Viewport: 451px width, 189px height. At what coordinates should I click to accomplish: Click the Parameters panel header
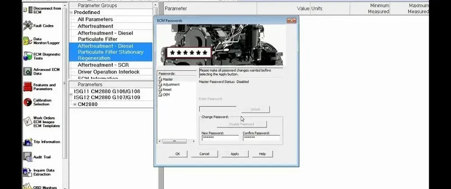point(111,84)
